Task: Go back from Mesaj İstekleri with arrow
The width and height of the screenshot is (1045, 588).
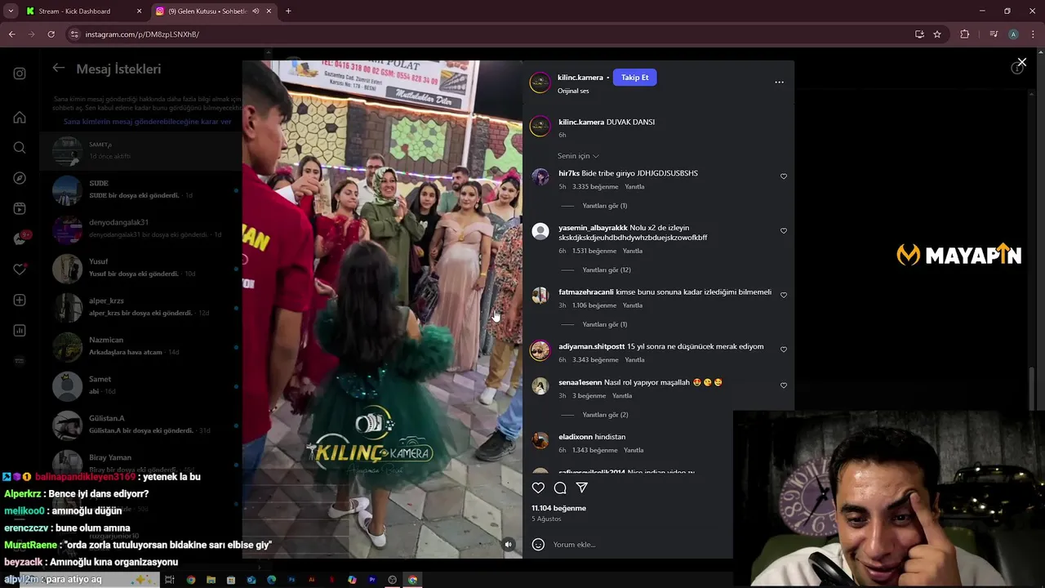Action: (x=59, y=69)
